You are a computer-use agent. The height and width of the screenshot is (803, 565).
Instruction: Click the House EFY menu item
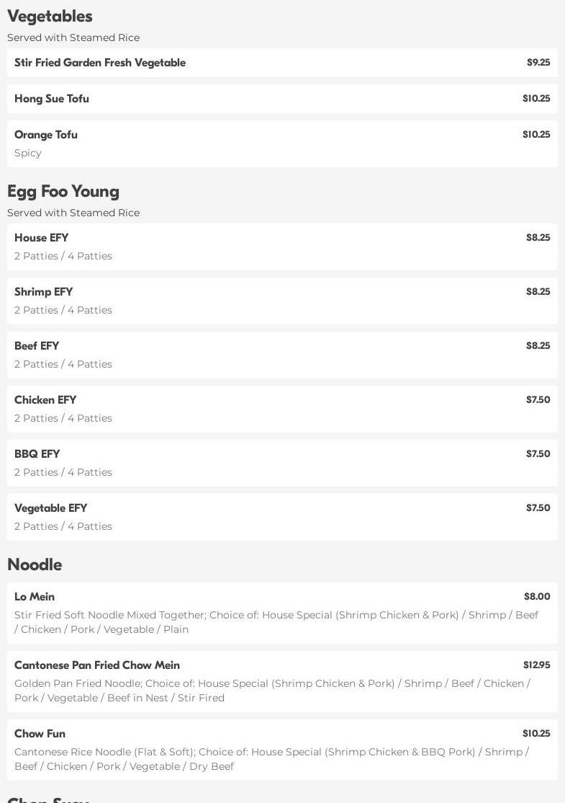click(x=42, y=238)
